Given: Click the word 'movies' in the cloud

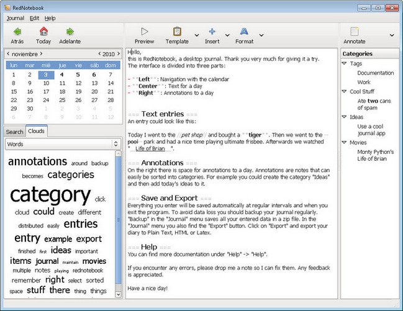Looking at the screenshot, I should (x=94, y=261).
